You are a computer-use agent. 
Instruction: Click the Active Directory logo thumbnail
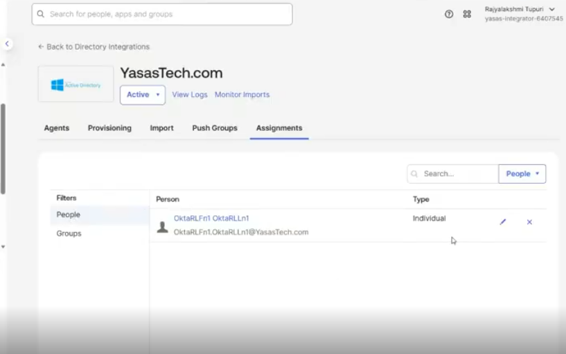pos(76,85)
